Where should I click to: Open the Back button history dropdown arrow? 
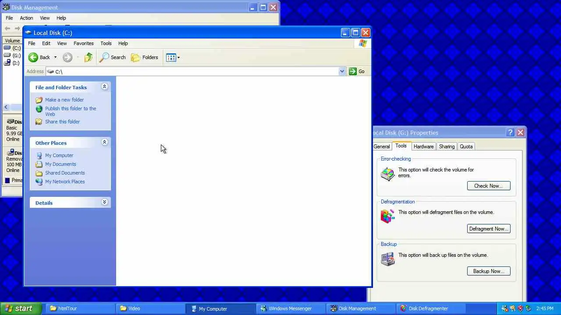point(55,57)
